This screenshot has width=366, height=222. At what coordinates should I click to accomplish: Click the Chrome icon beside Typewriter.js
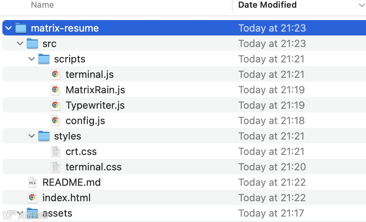pos(55,105)
